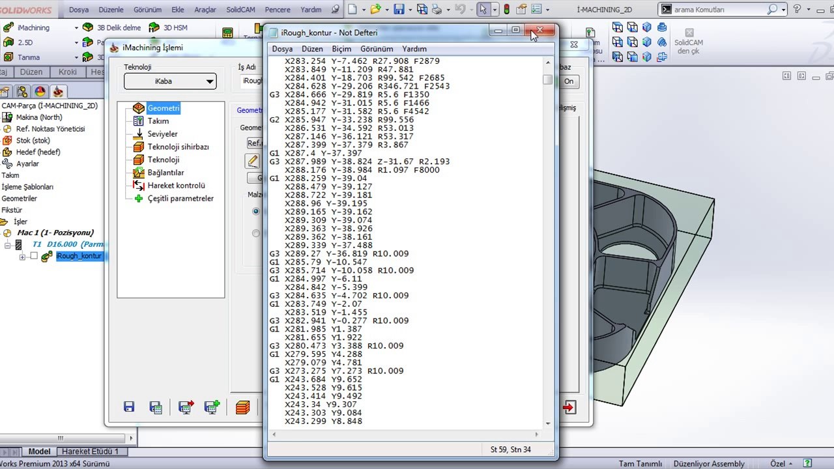Open the Save icon dropdown arrow
The height and width of the screenshot is (469, 834).
coord(410,9)
